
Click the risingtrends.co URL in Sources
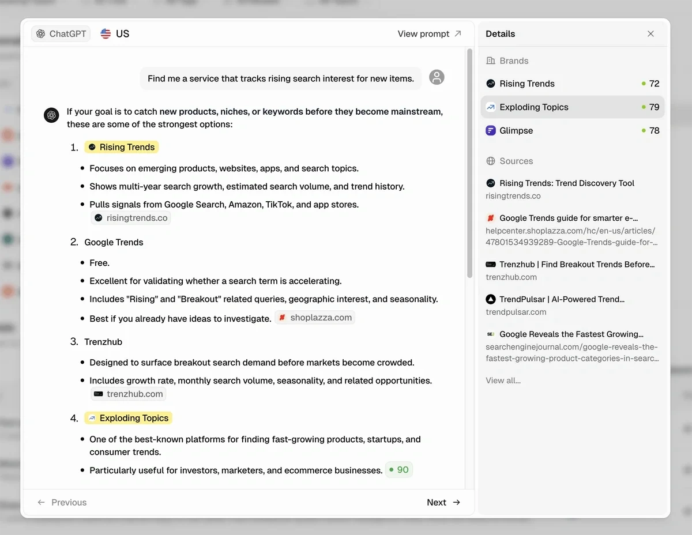pyautogui.click(x=513, y=196)
